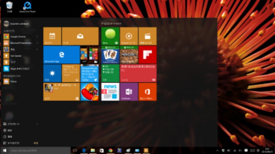Viewport: 275px width, 154px height.
Task: Open the Photos live tile
Action: [89, 55]
